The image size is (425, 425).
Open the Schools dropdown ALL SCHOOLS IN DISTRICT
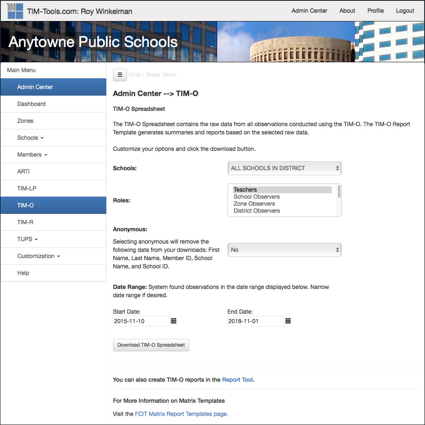284,168
